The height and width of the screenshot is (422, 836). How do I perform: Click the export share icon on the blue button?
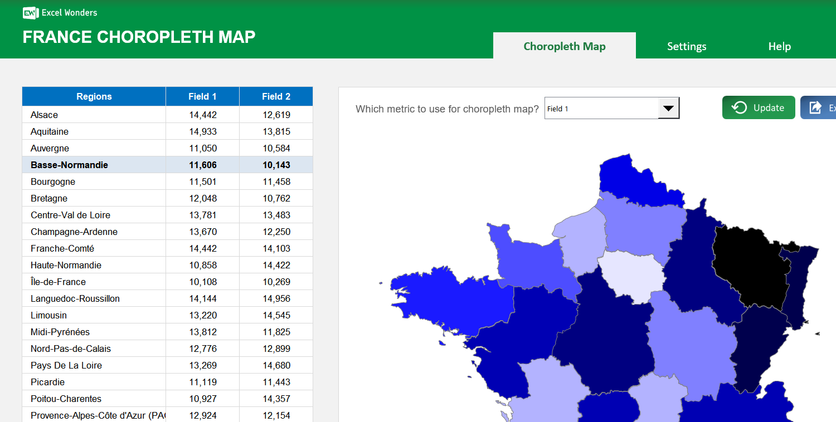pyautogui.click(x=816, y=107)
